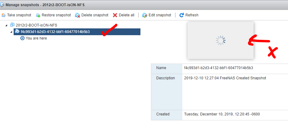This screenshot has width=288, height=125.
Task: Click the Take snapshot toolbar label
Action: (x=19, y=15)
